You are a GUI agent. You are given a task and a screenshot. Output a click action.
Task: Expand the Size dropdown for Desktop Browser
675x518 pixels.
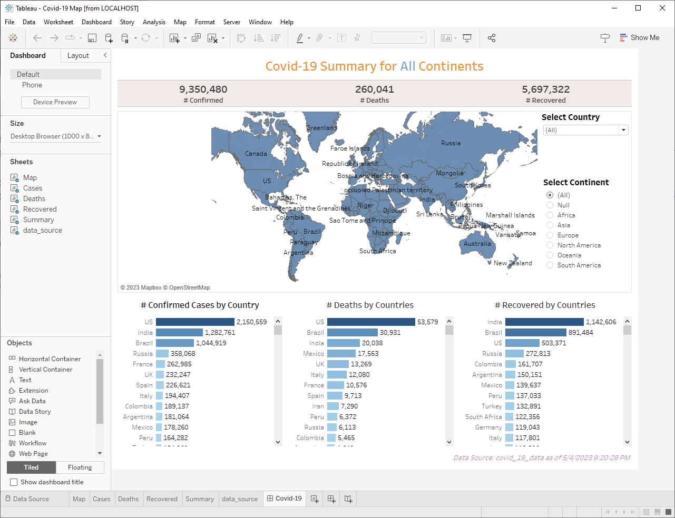pyautogui.click(x=100, y=136)
